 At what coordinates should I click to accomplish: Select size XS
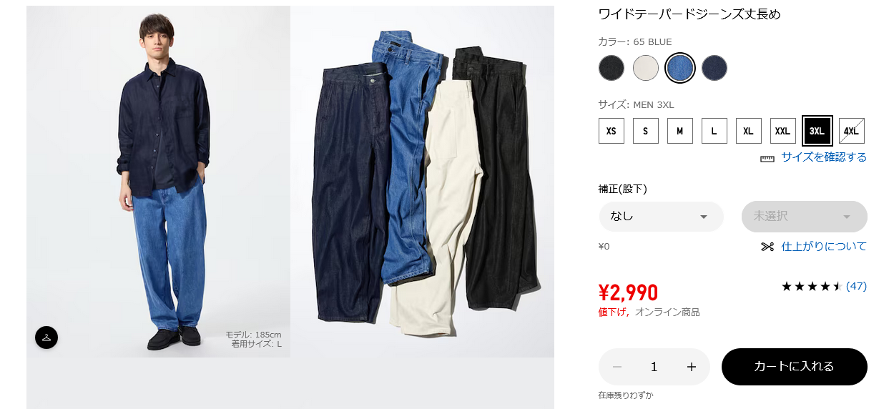pyautogui.click(x=611, y=131)
